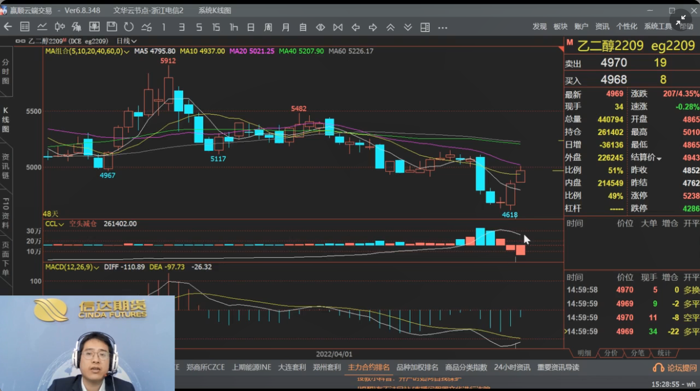Switch to weekly period 周
This screenshot has width=700, height=391.
point(268,28)
